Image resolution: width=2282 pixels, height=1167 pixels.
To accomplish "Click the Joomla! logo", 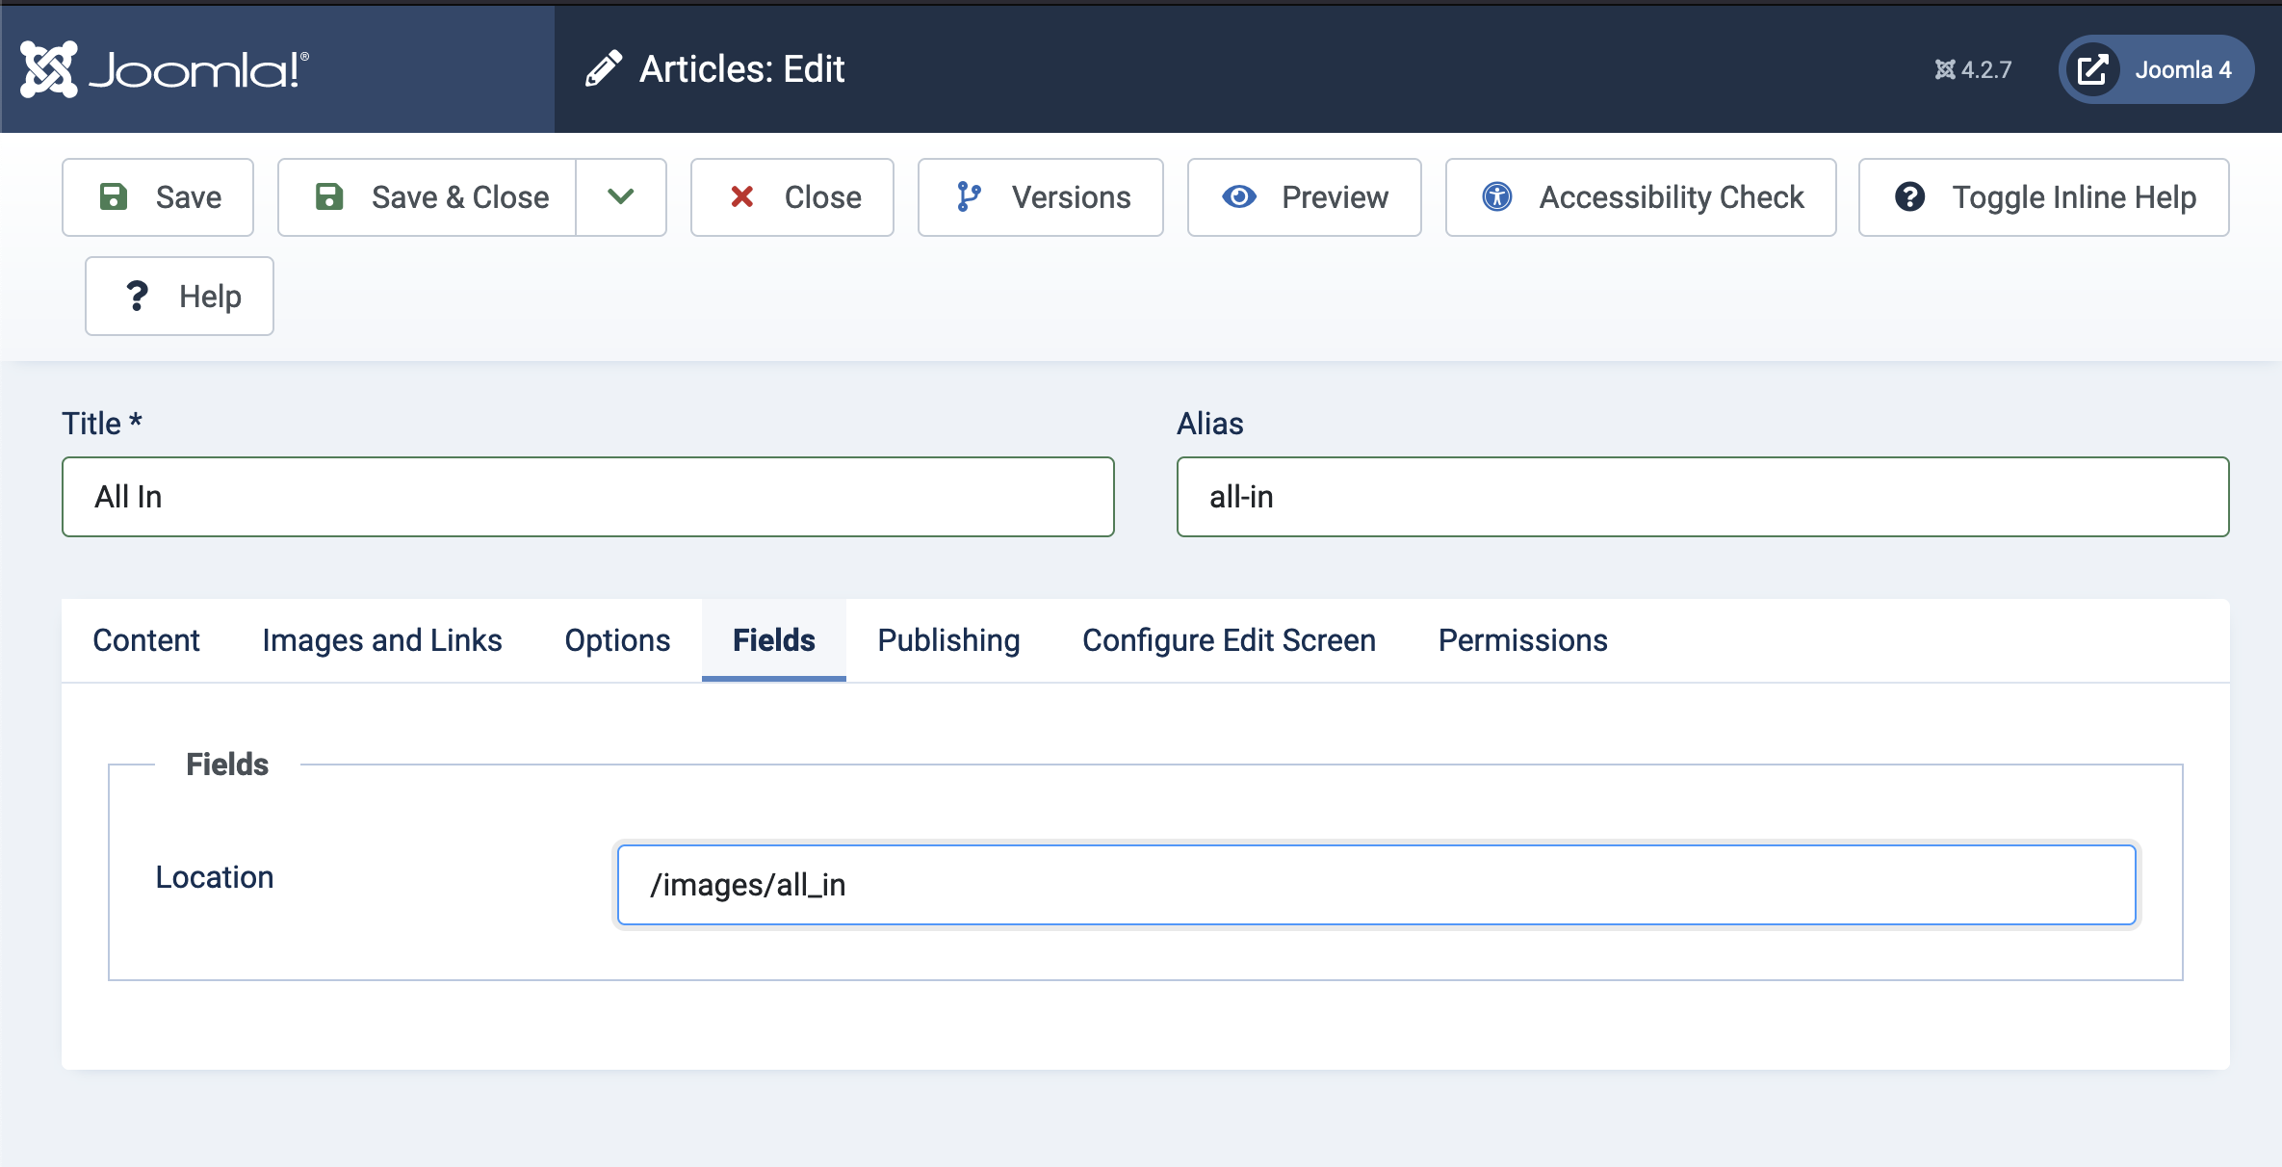I will (165, 69).
